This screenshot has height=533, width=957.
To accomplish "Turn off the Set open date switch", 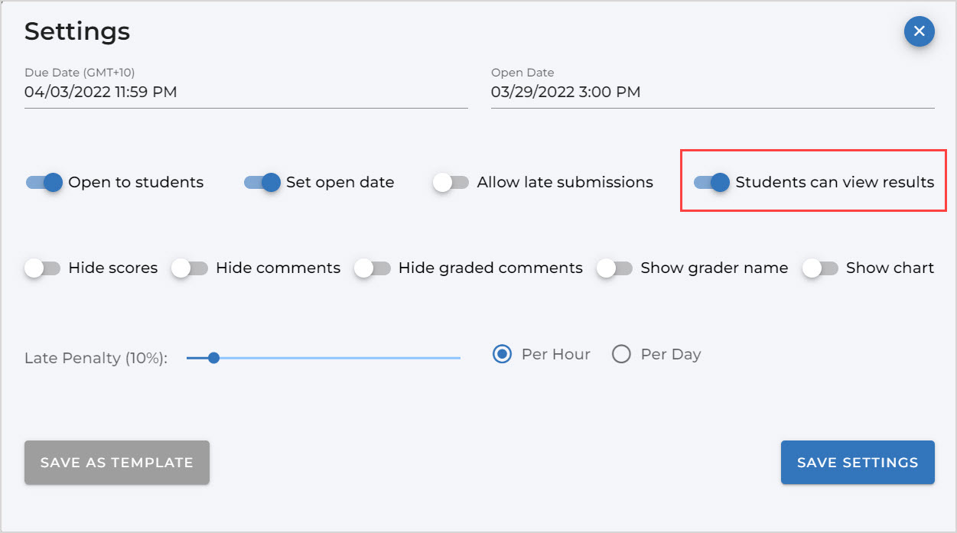I will point(262,183).
